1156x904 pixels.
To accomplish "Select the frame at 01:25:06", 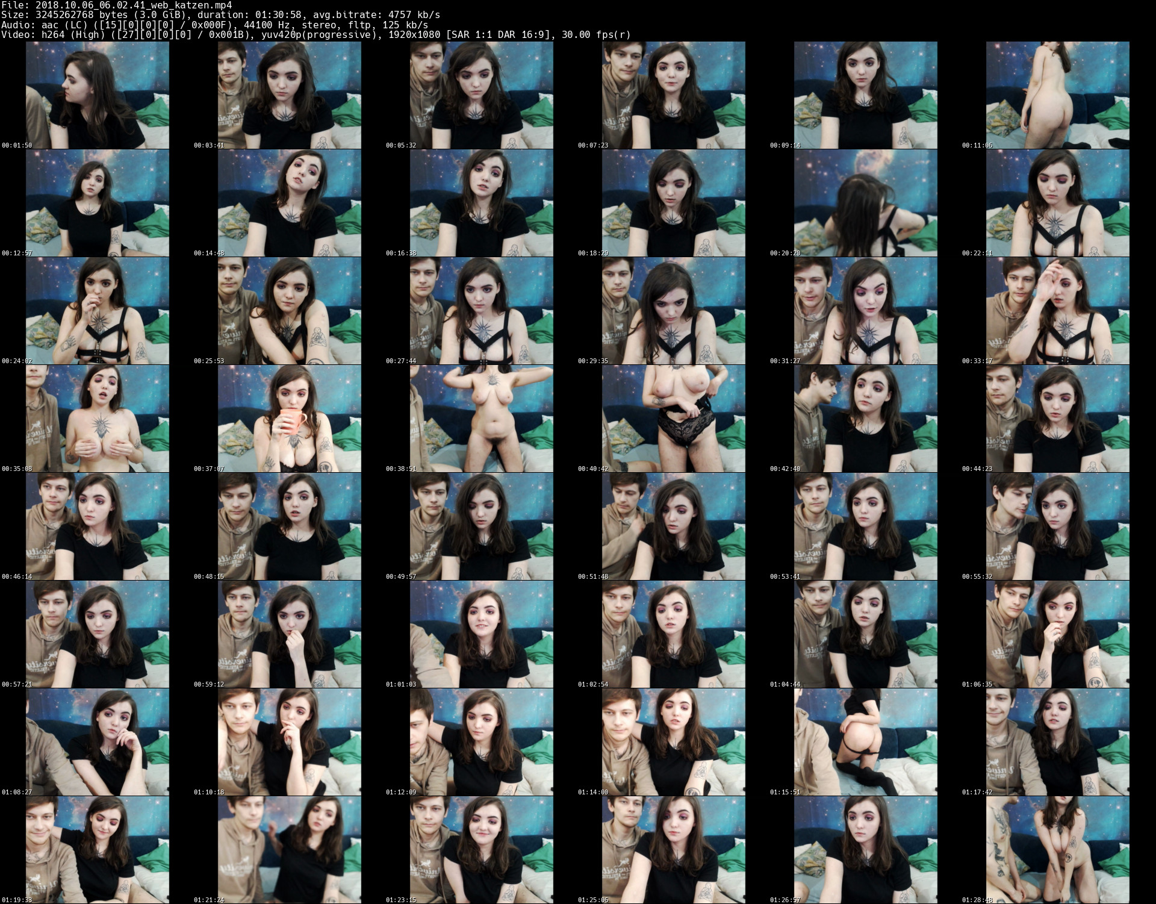I will tap(674, 850).
